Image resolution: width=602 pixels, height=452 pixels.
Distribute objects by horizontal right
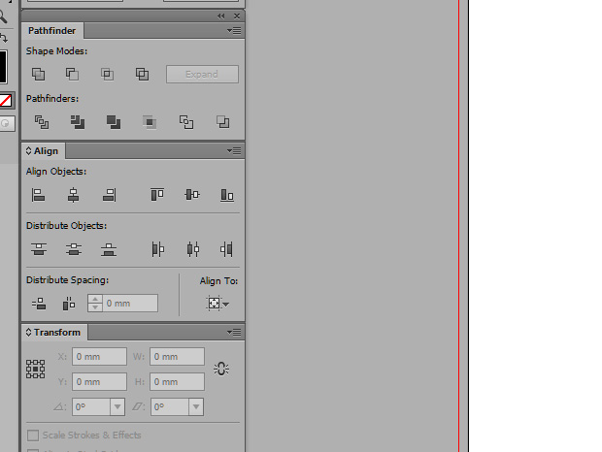pos(226,249)
